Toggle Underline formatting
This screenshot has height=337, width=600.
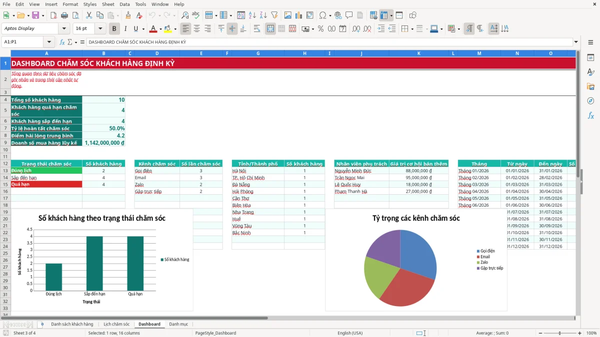[135, 28]
